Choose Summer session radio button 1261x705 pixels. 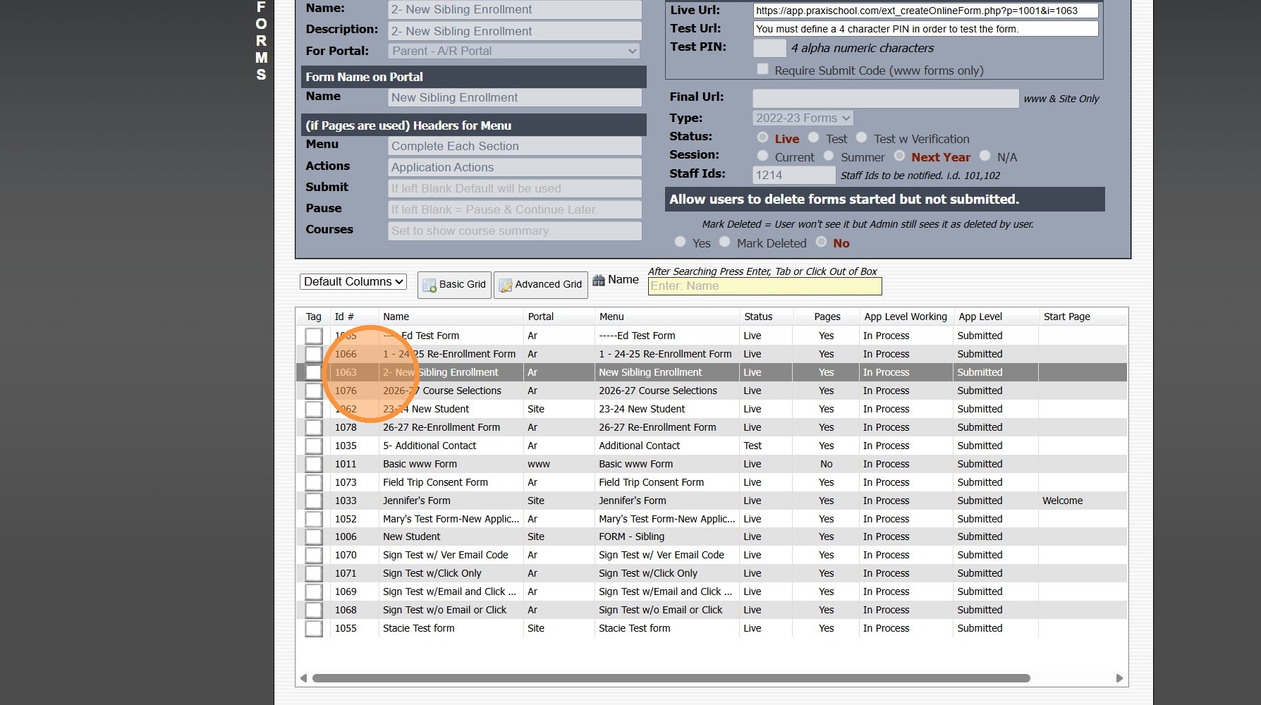click(x=829, y=157)
